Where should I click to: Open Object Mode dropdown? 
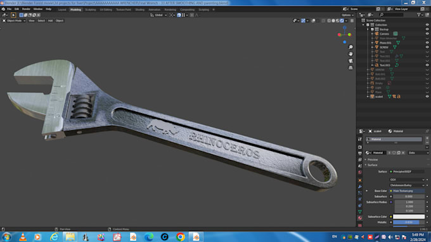(14, 21)
